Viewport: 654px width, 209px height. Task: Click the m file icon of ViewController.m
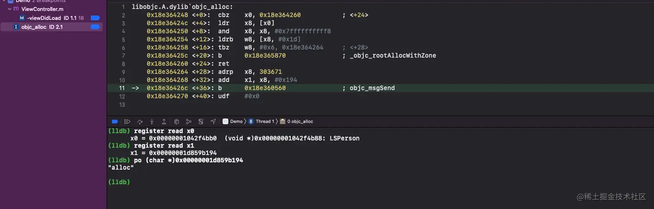(x=16, y=9)
